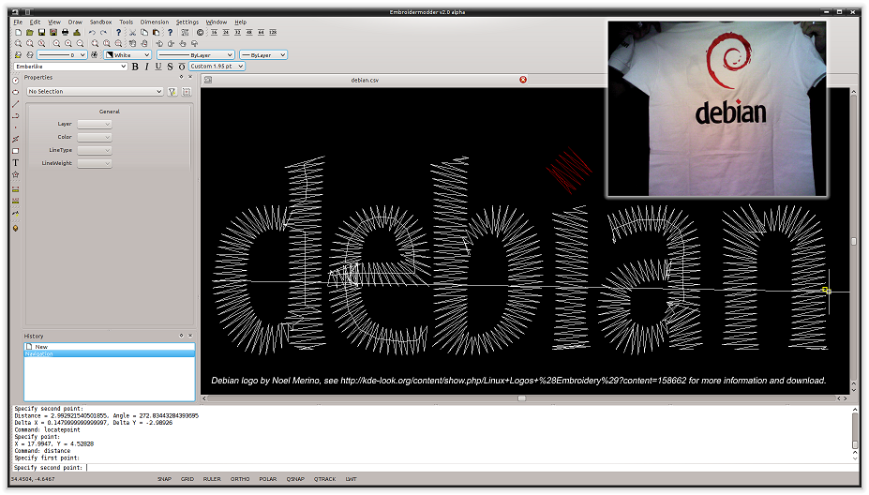Select the Line draw tool
Viewport: 869px width, 495px height.
tap(16, 104)
